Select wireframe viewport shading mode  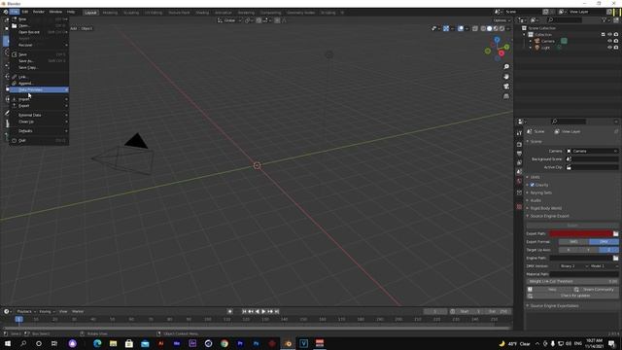tap(483, 28)
